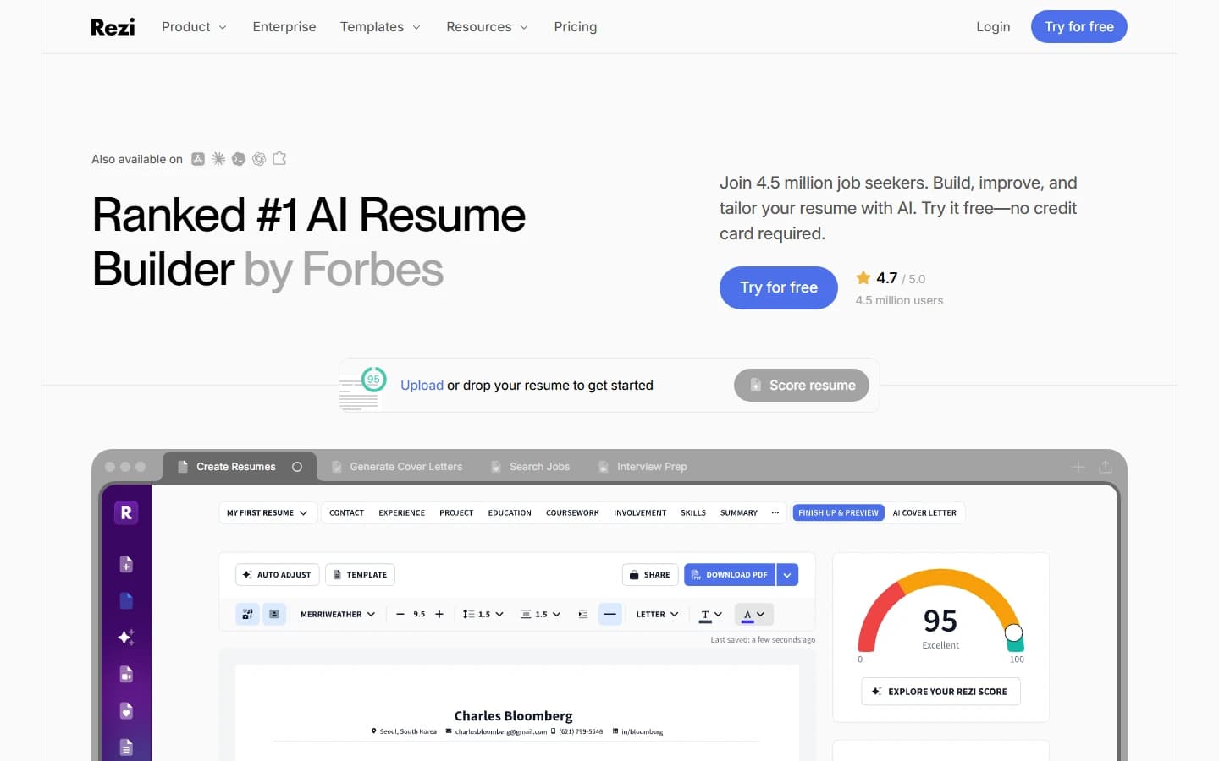Open the Templates menu in navigation
Screen dimensions: 1219x761
[x=380, y=27]
